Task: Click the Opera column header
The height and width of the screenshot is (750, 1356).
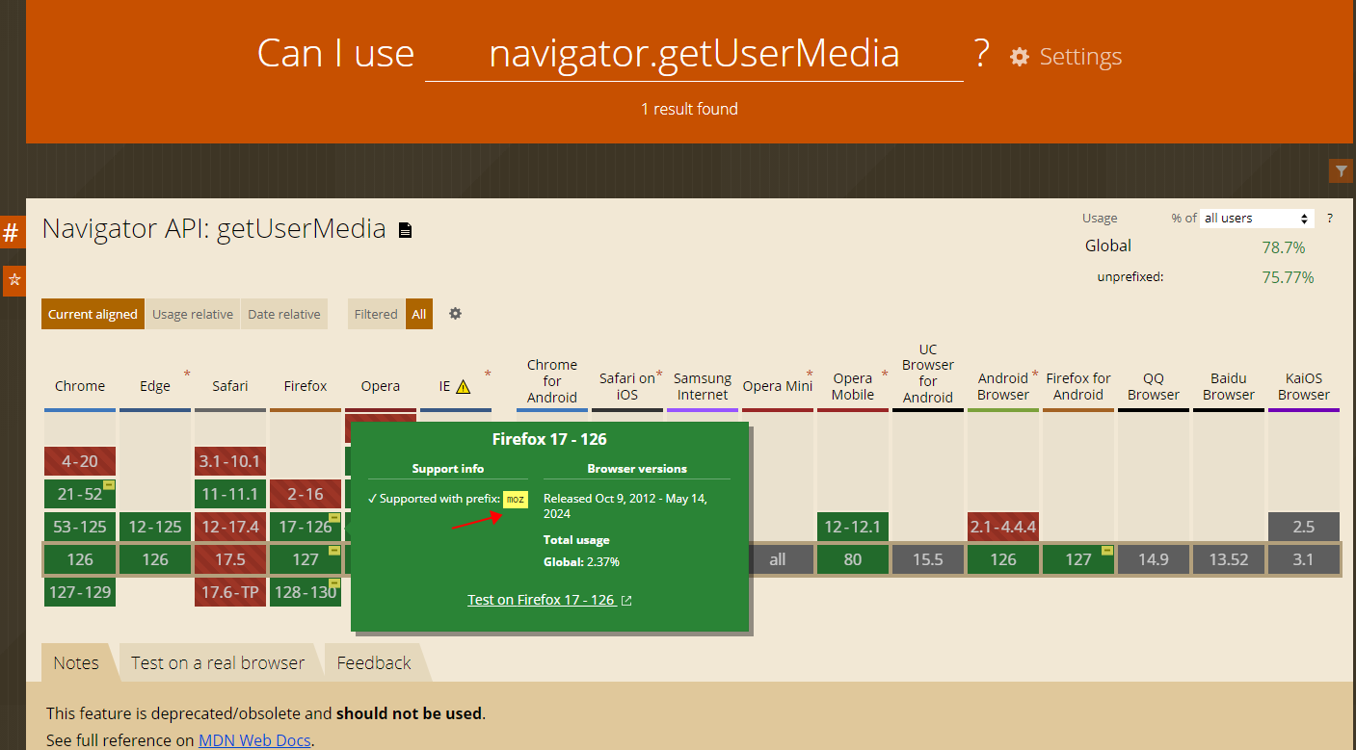Action: (381, 386)
